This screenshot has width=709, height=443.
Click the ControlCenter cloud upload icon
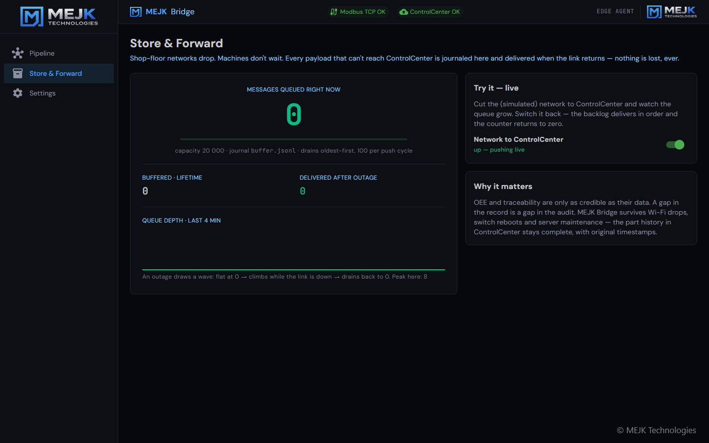[x=404, y=12]
